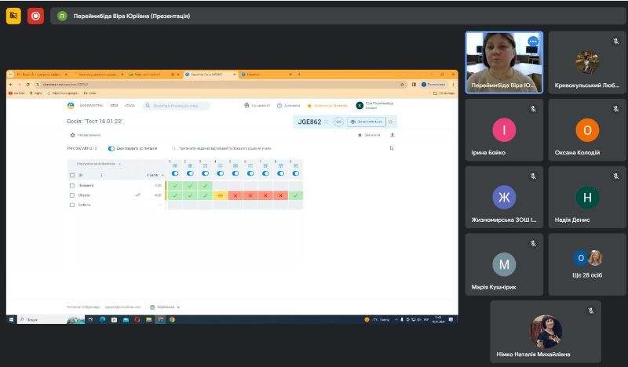Check the select-all students checkbox
Screen dimensions: 628x367
pyautogui.click(x=72, y=176)
